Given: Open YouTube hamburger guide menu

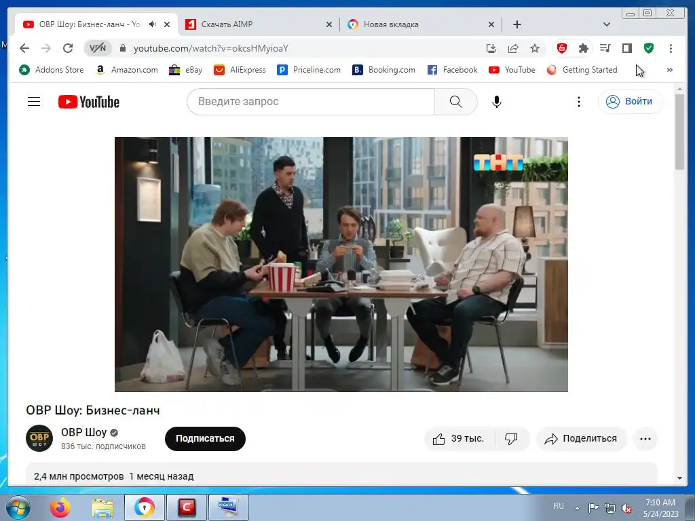Looking at the screenshot, I should [34, 102].
